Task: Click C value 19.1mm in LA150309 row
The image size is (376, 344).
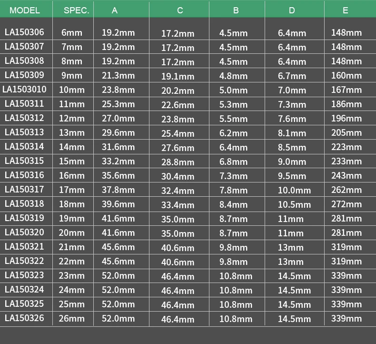Action: [178, 76]
